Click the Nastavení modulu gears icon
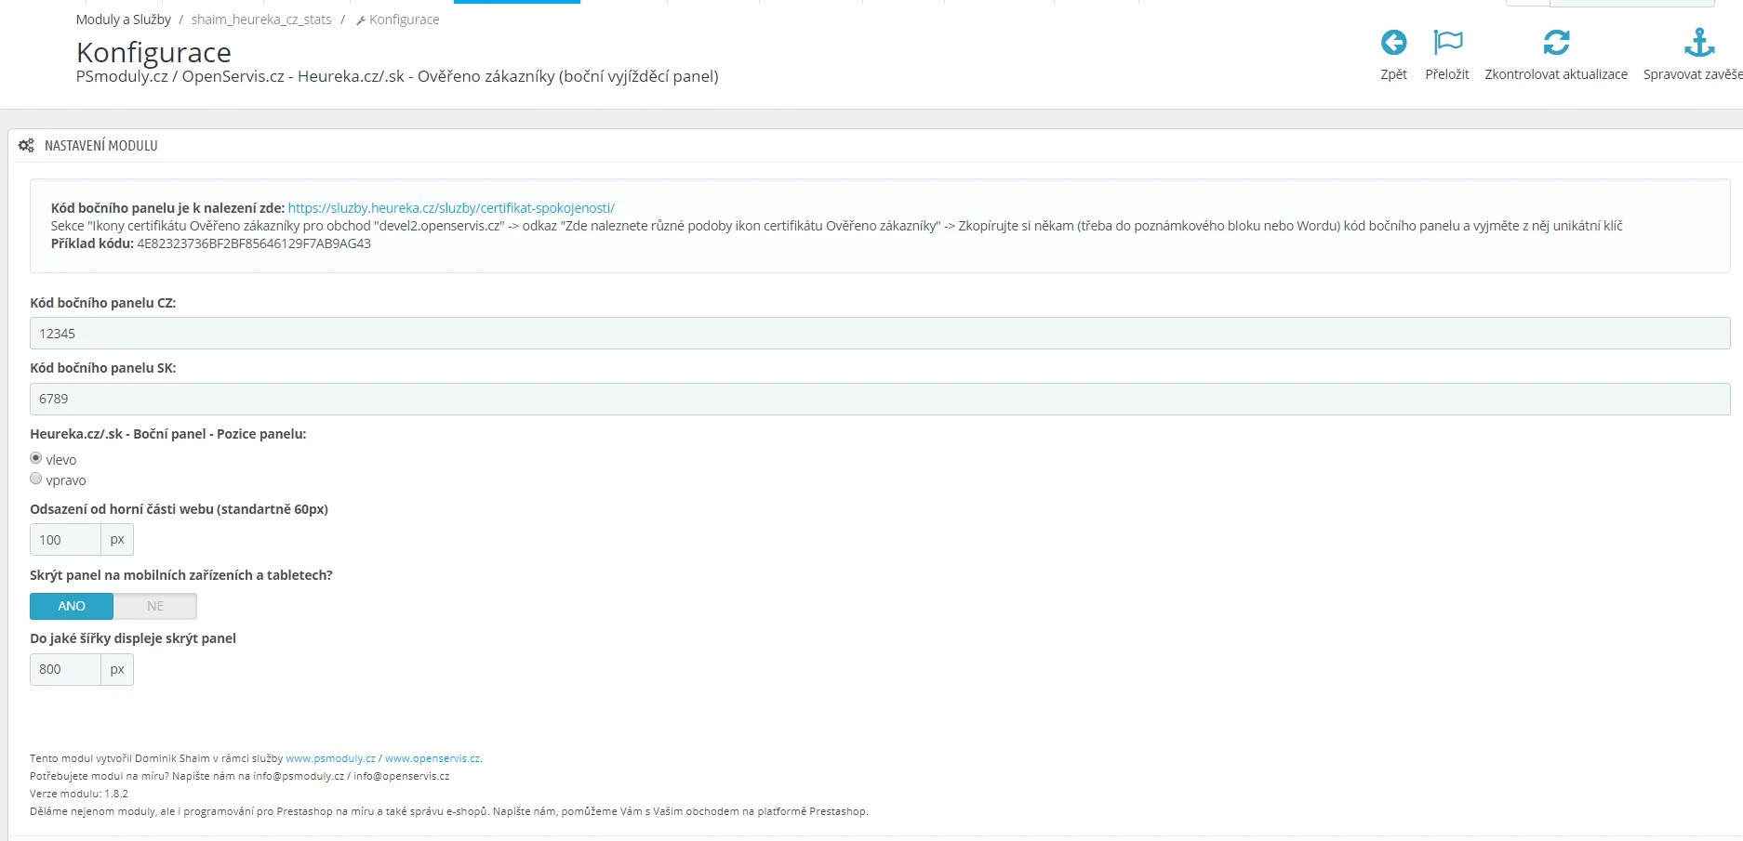Viewport: 1743px width, 841px height. 26,146
